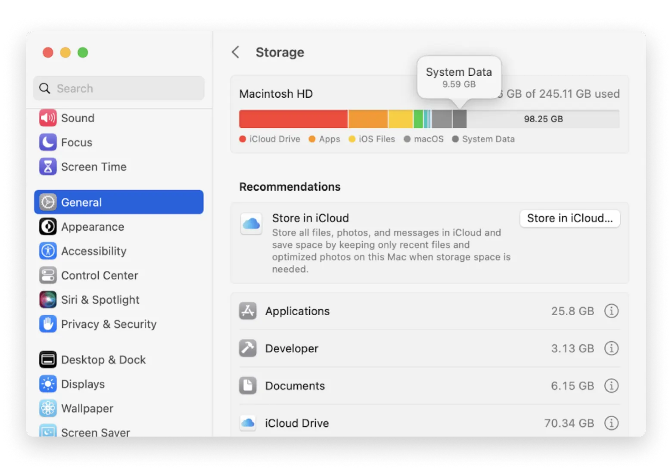Click System Data legend label
Screen dimensions: 672x471
(488, 139)
